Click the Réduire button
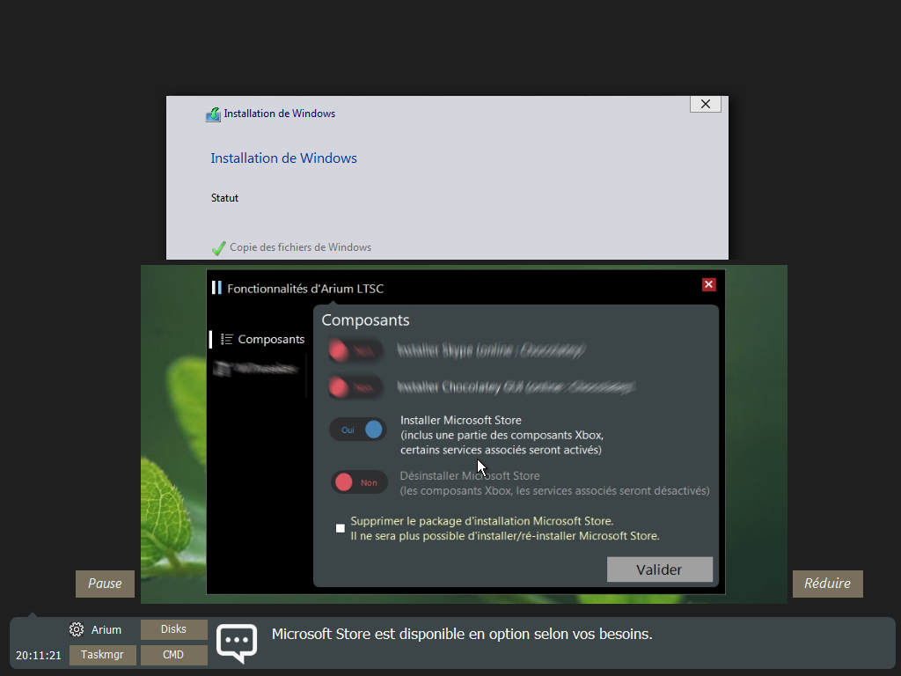 click(827, 584)
